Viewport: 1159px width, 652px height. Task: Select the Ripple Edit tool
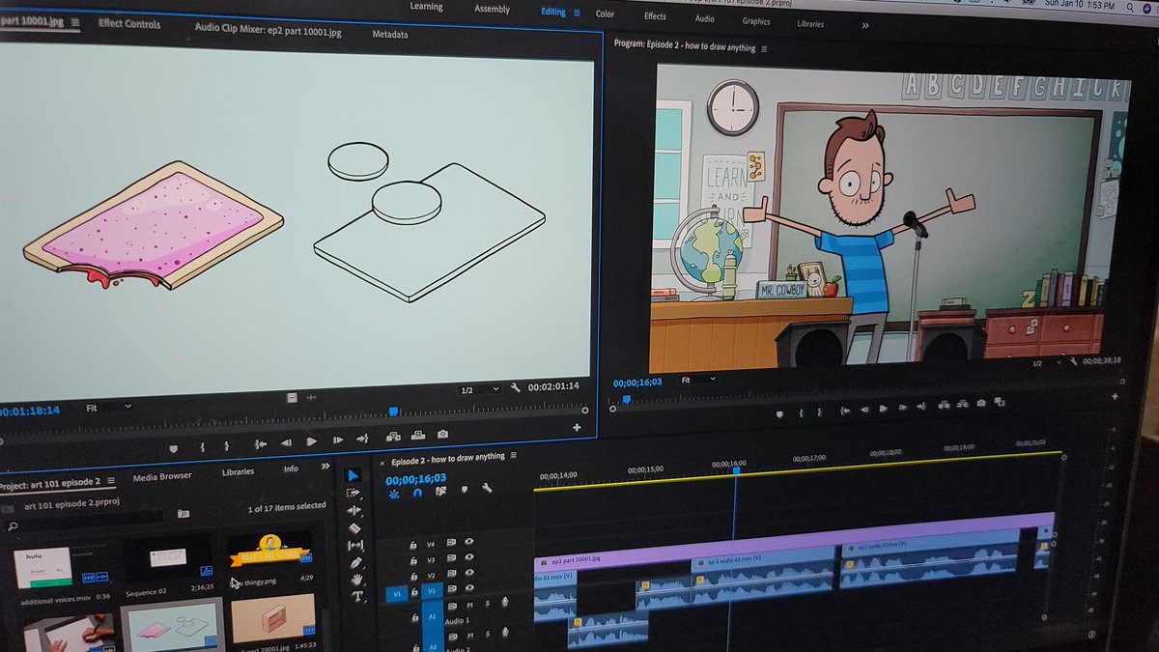click(x=353, y=511)
